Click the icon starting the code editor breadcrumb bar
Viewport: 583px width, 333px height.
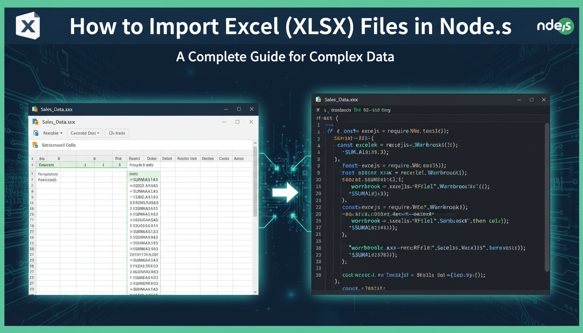[318, 110]
